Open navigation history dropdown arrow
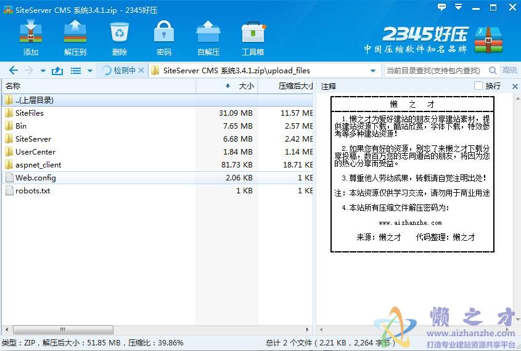 (43, 71)
